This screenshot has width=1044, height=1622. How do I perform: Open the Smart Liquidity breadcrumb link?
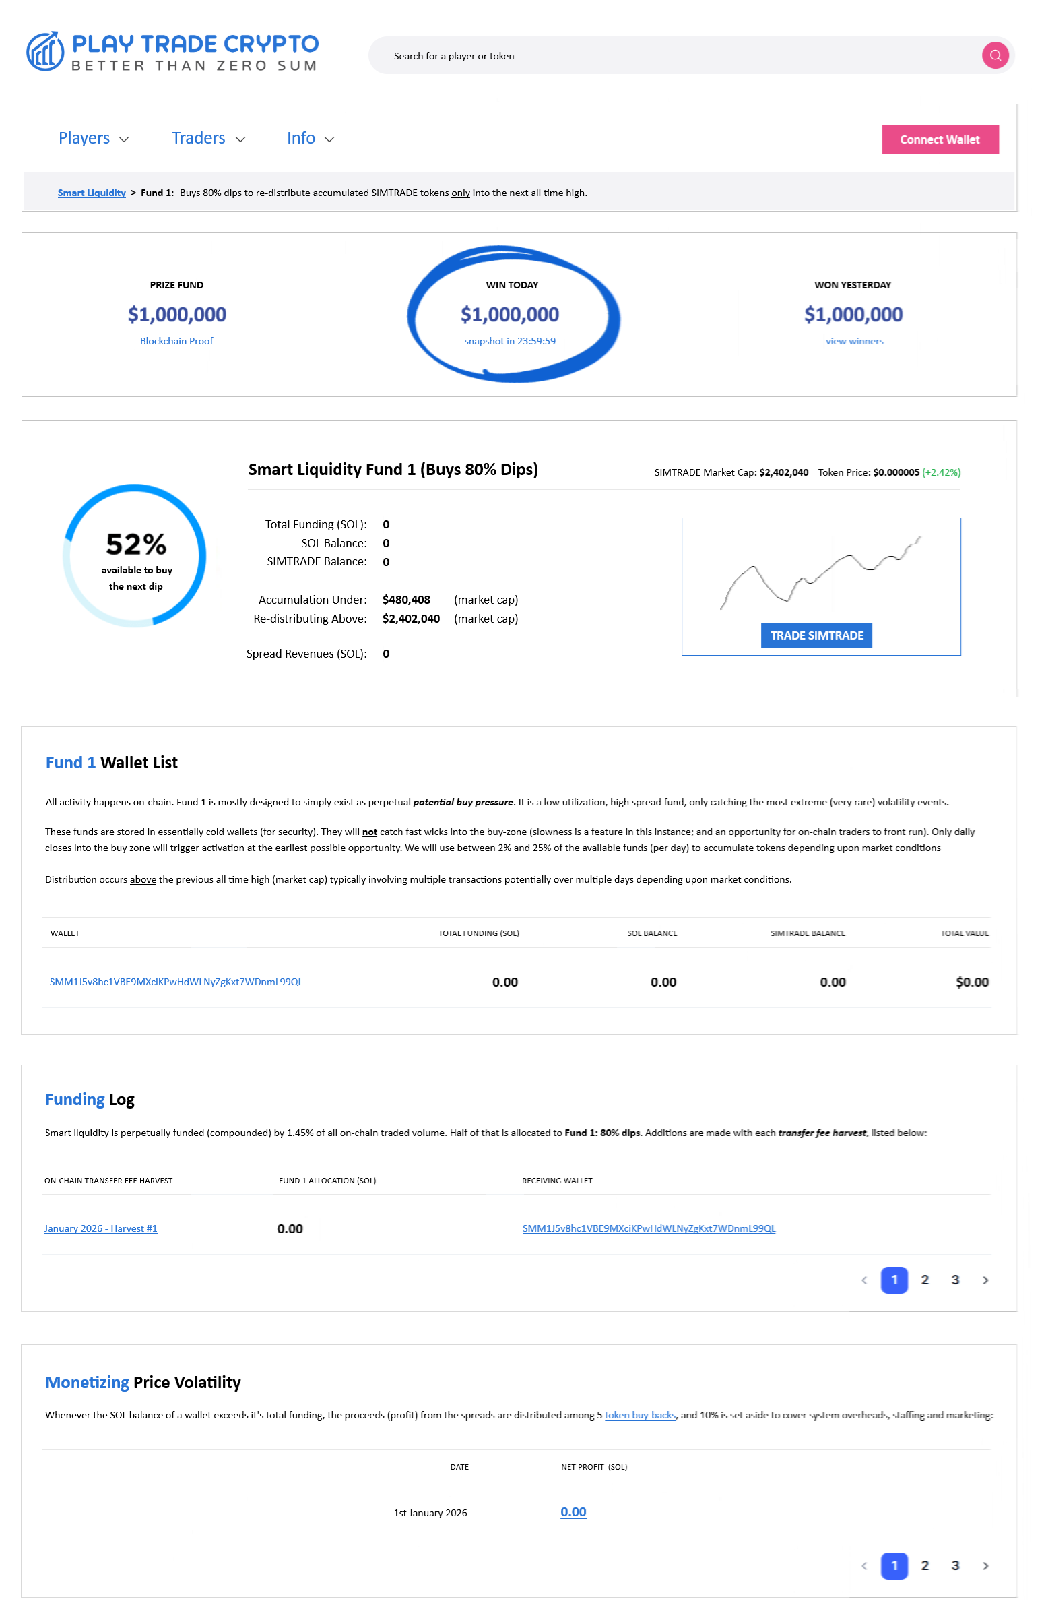click(92, 193)
